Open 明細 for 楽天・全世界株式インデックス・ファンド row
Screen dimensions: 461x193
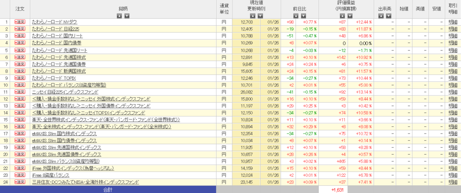click(453, 120)
